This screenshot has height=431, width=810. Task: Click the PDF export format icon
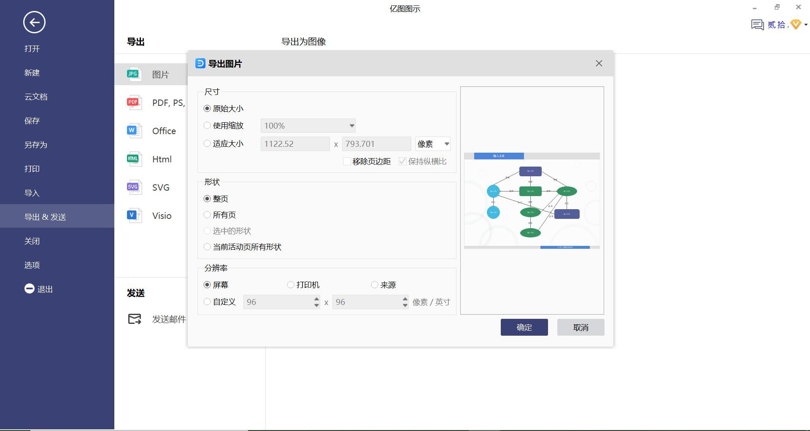pos(134,102)
